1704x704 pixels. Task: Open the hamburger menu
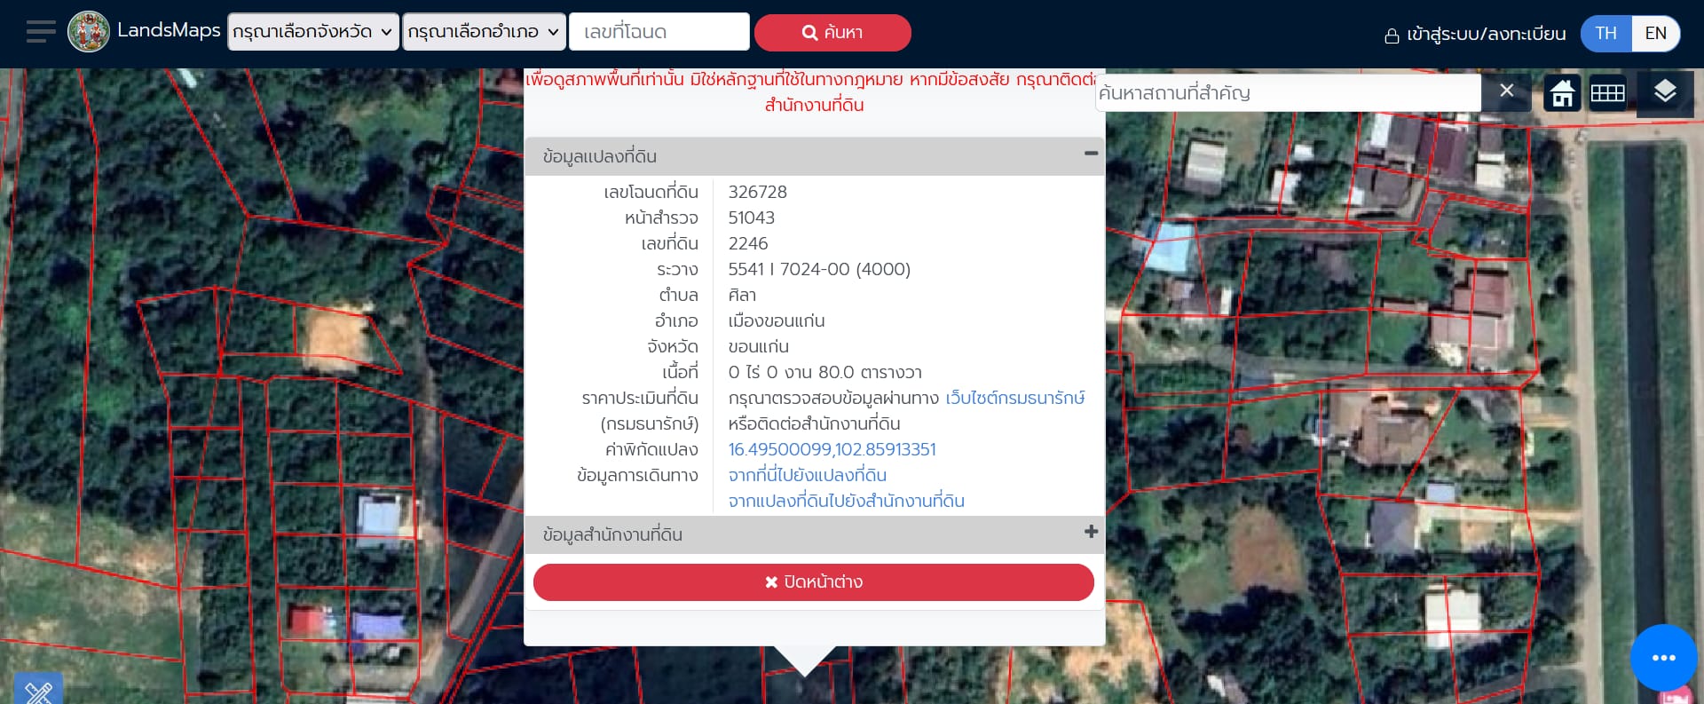[41, 32]
